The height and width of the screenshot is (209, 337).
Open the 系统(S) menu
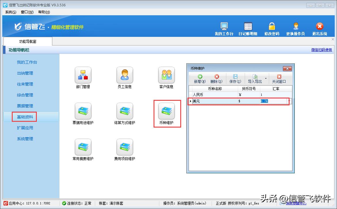(x=11, y=12)
